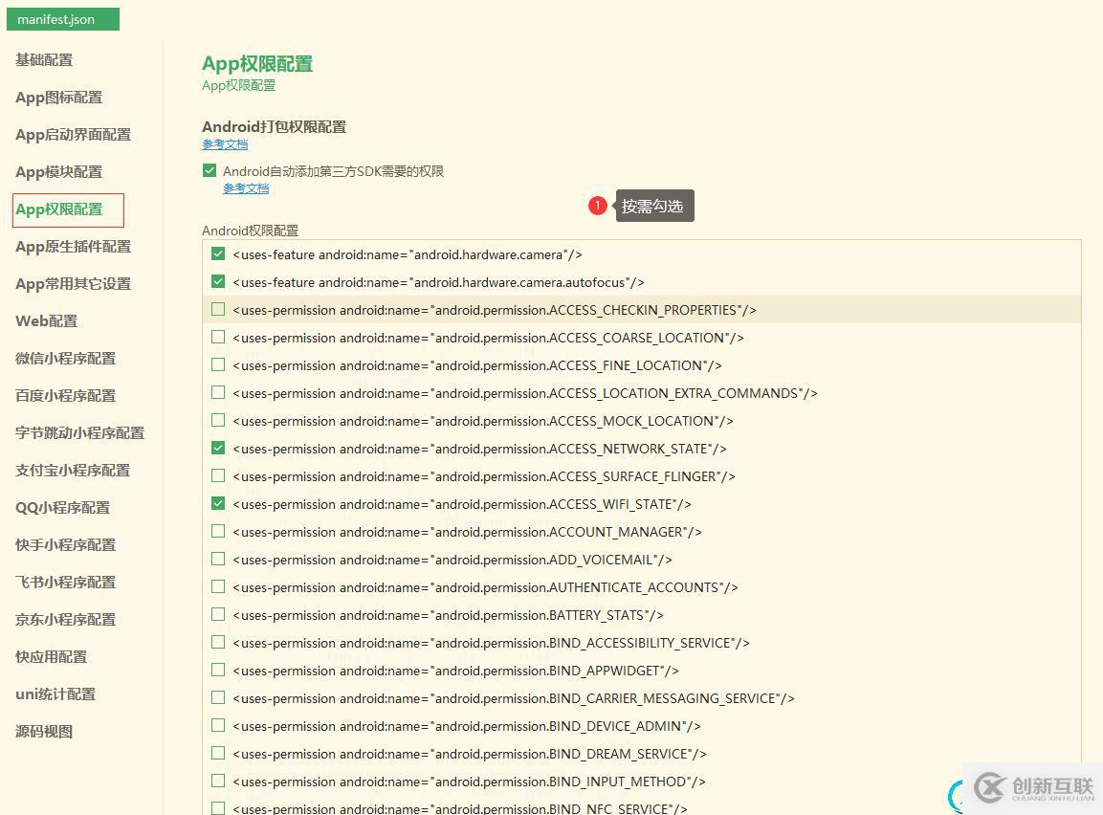Enable ACCESS_FINE_LOCATION permission checkbox
Image resolution: width=1103 pixels, height=815 pixels.
point(218,365)
